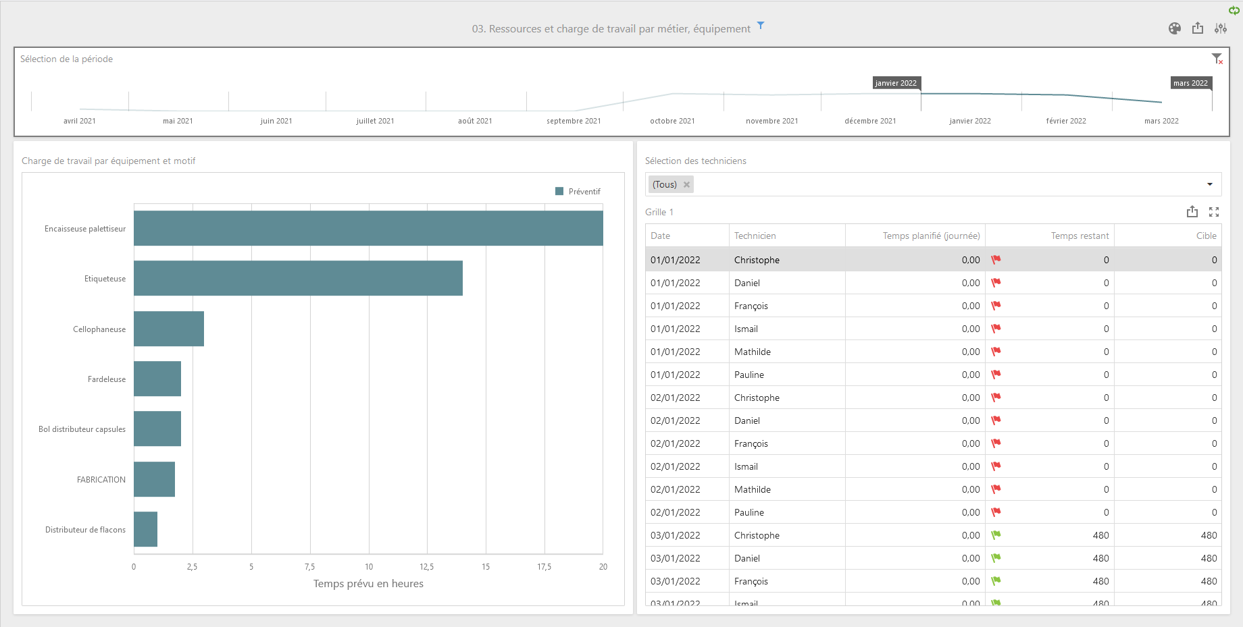Viewport: 1243px width, 627px height.
Task: Sort by the Technicien column header
Action: [787, 236]
